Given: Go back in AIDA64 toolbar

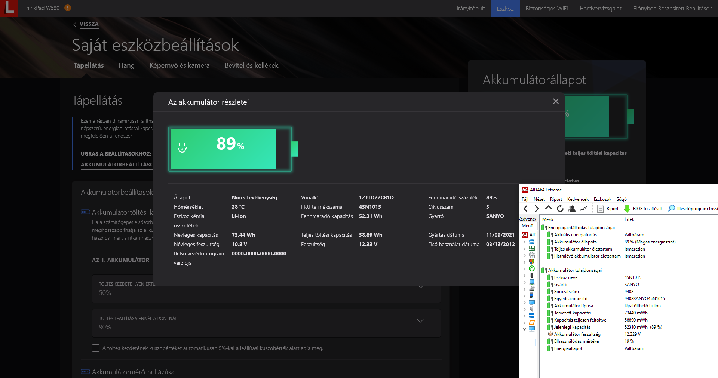Looking at the screenshot, I should pos(526,209).
